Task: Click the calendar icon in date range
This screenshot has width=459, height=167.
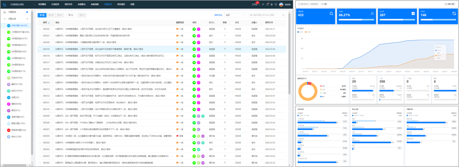Action: (x=299, y=4)
